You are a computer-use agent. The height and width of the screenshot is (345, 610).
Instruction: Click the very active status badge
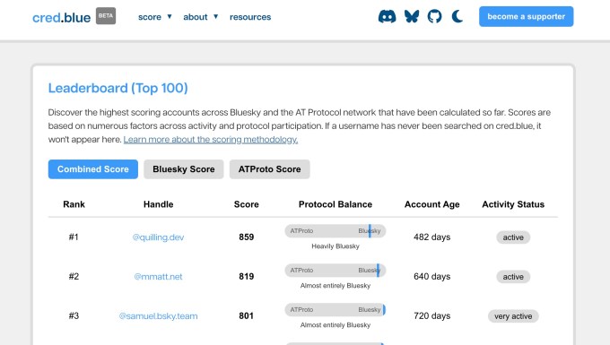[x=513, y=316]
